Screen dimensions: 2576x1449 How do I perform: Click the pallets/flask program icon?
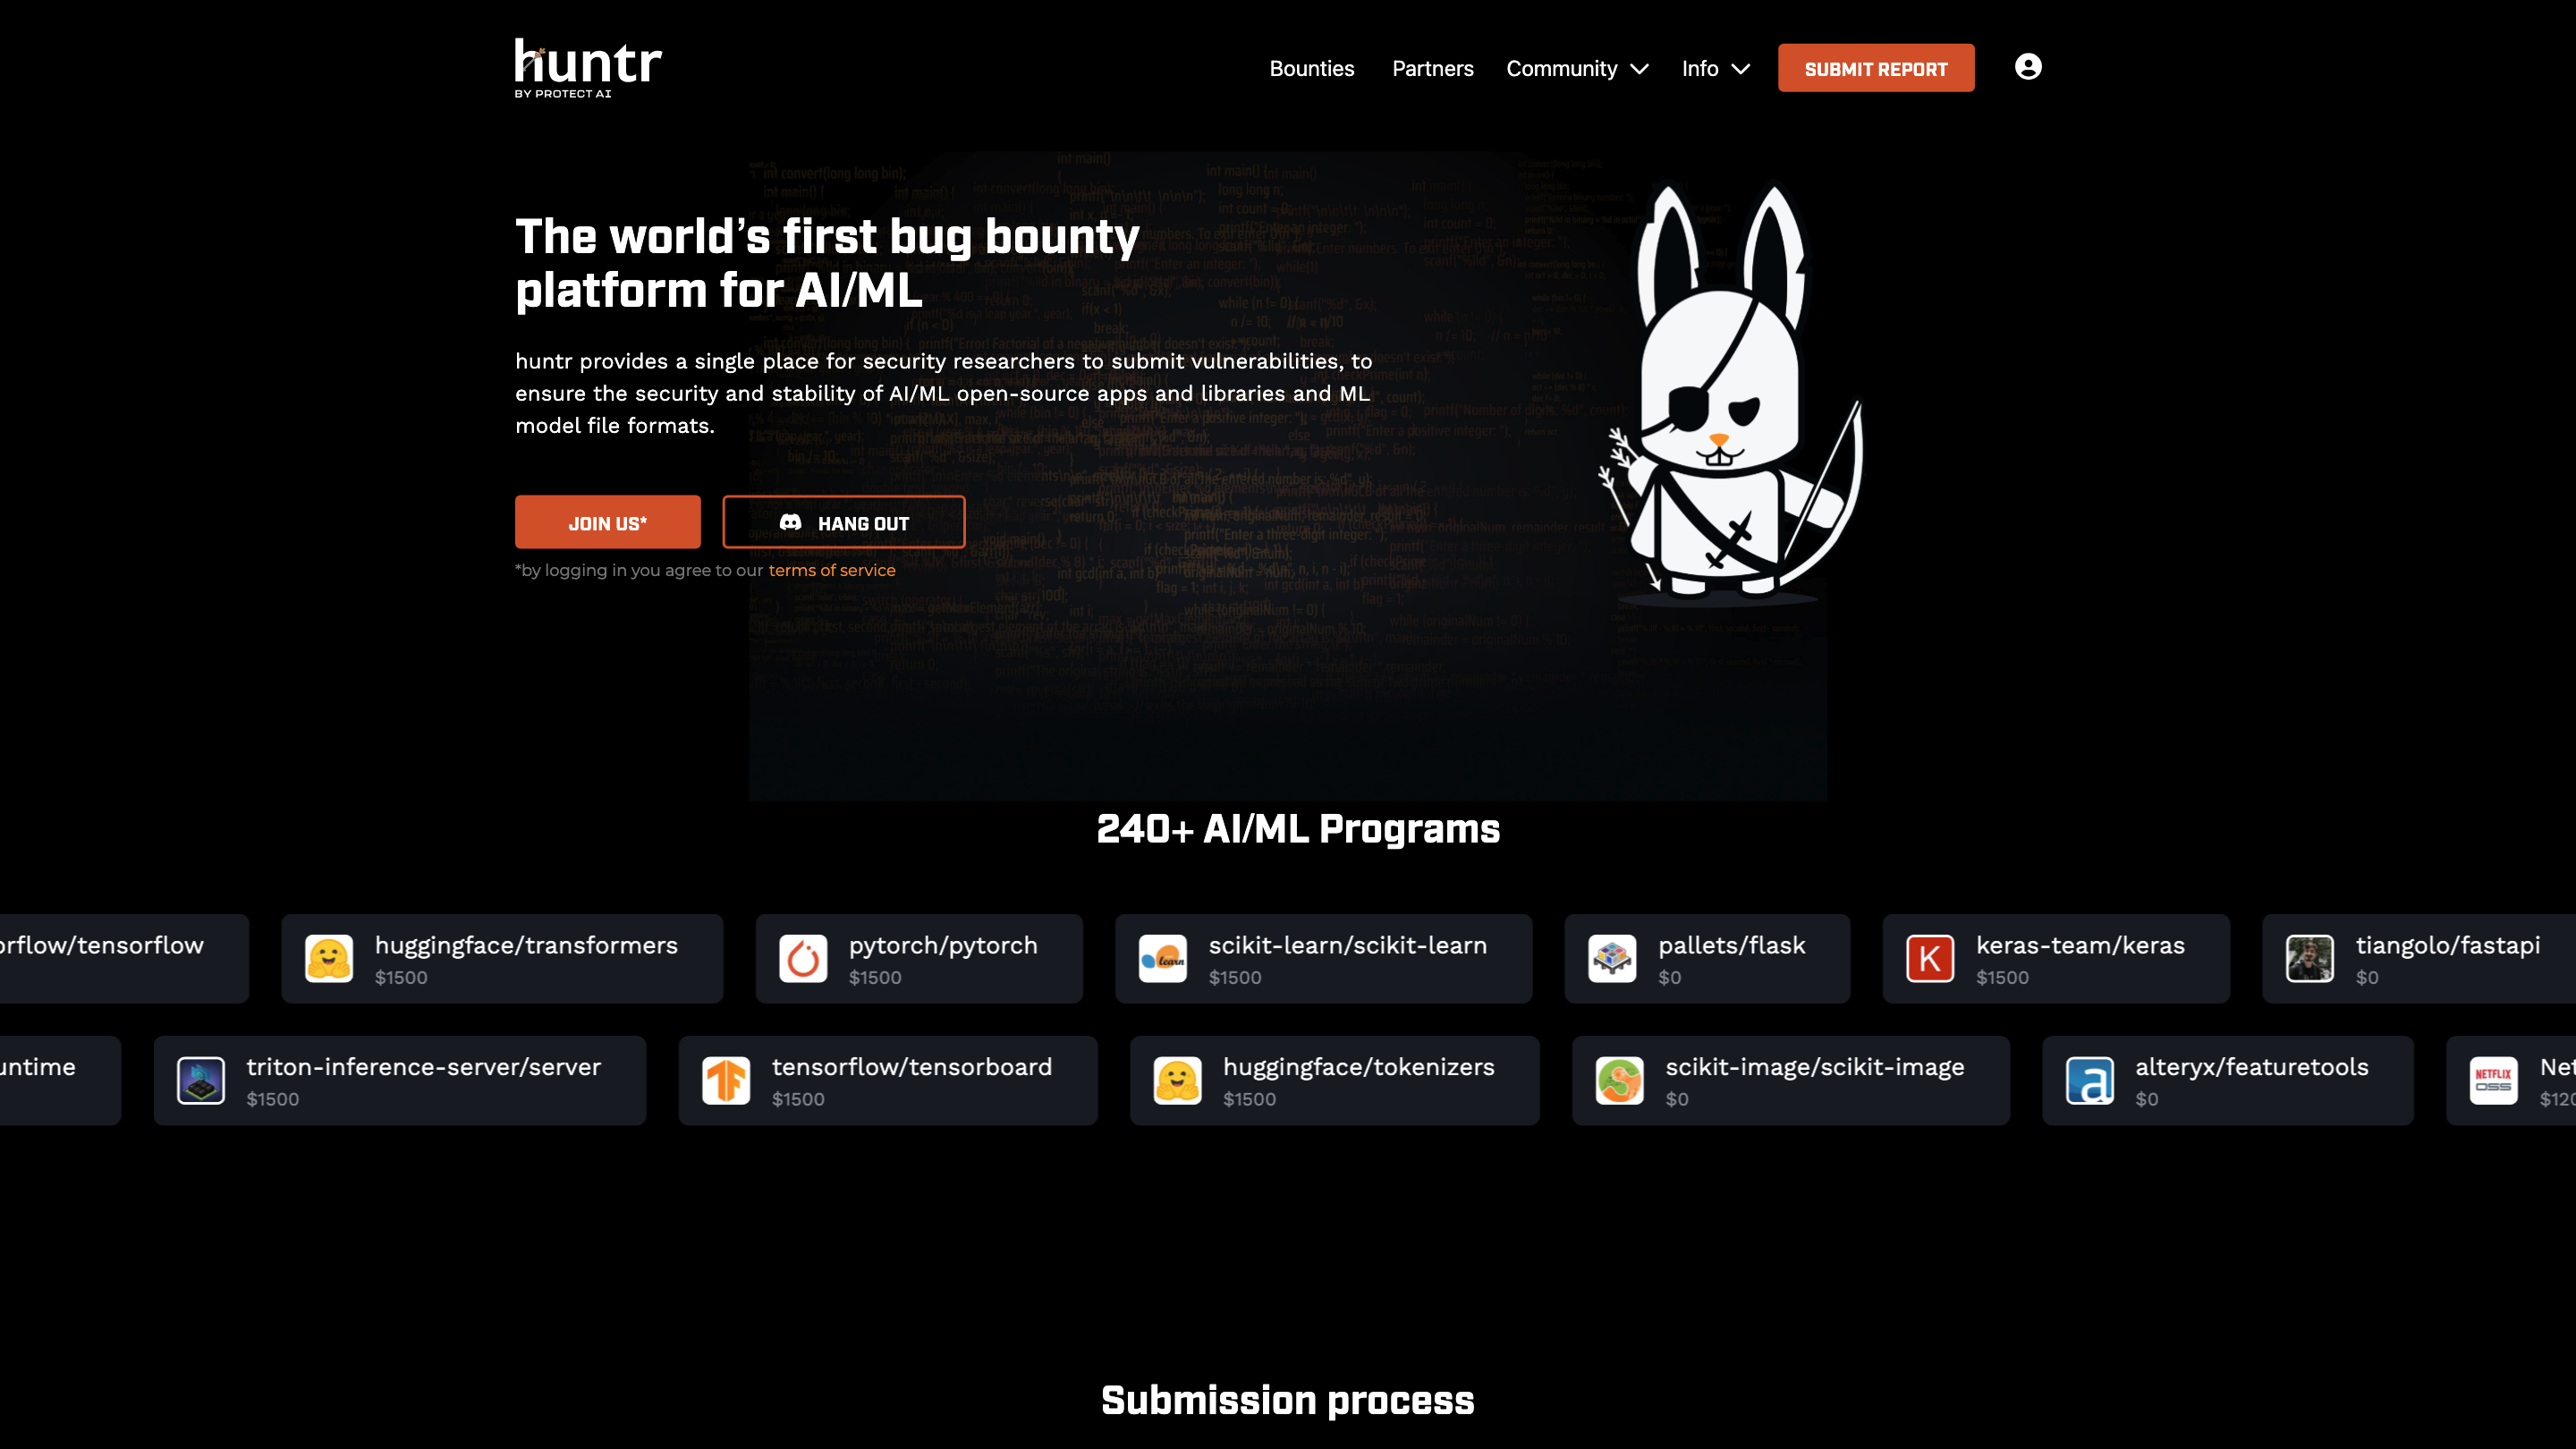click(1612, 959)
